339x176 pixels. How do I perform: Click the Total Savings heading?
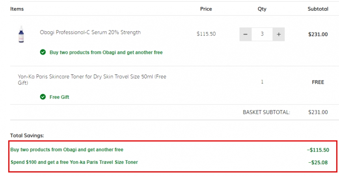click(x=27, y=135)
